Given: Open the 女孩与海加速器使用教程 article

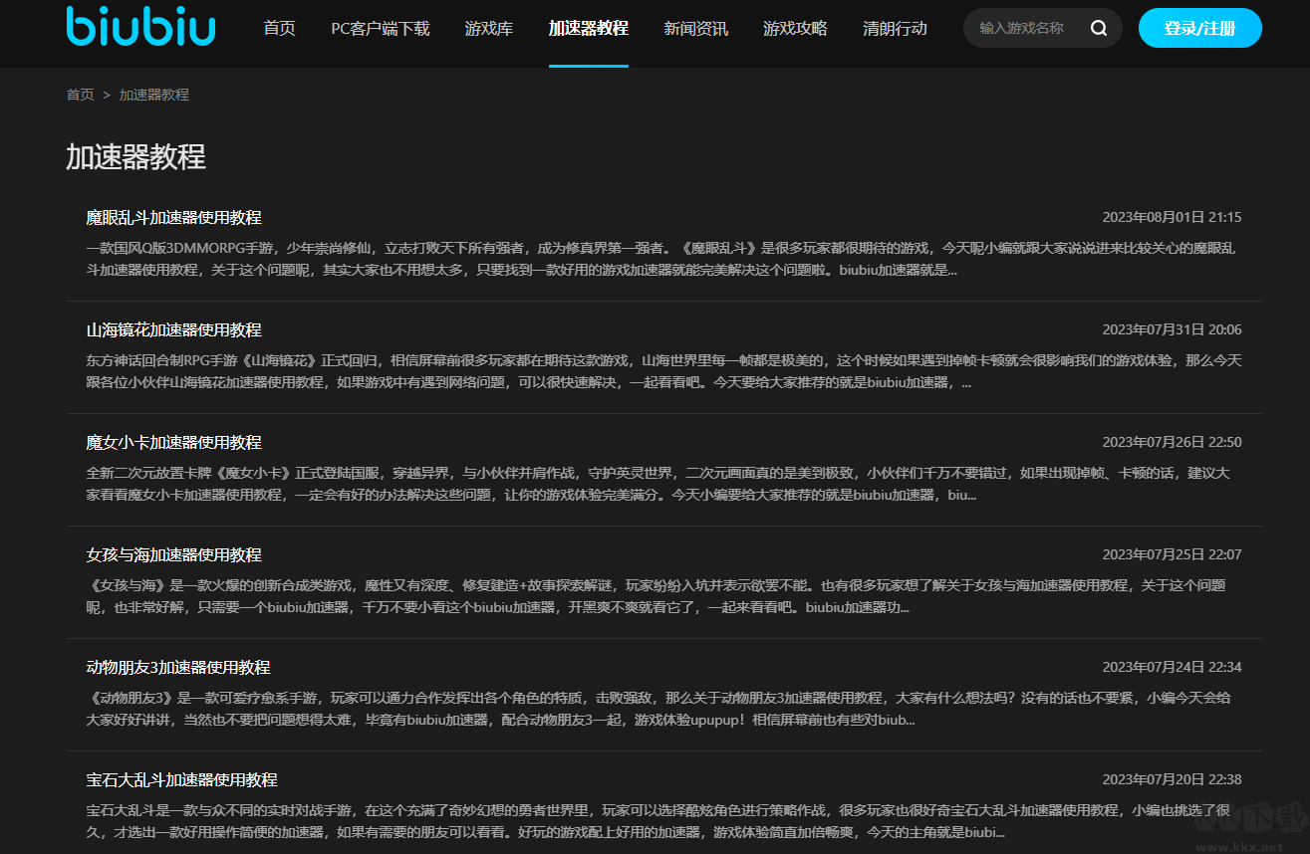Looking at the screenshot, I should pos(174,554).
